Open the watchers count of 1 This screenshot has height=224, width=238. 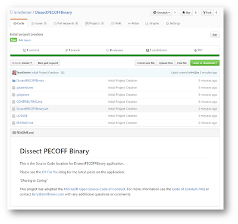click(x=175, y=12)
